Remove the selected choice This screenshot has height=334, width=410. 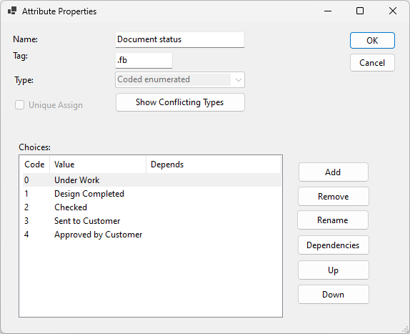(x=333, y=197)
